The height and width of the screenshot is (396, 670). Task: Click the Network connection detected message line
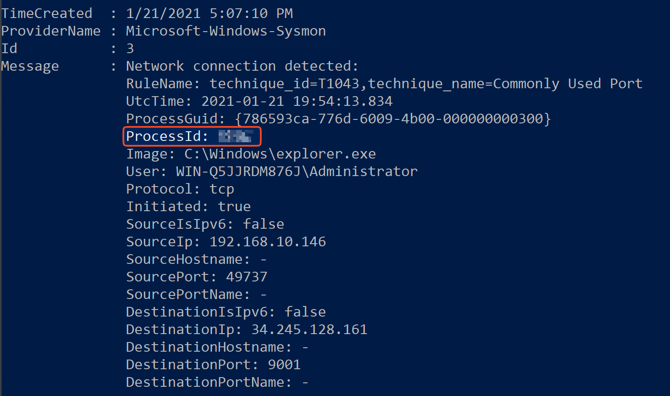click(x=242, y=66)
